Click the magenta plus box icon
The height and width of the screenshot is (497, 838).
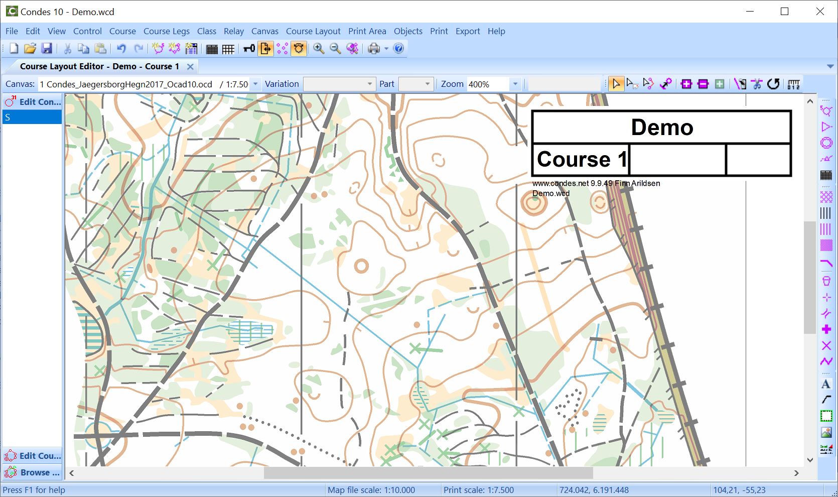coord(686,84)
